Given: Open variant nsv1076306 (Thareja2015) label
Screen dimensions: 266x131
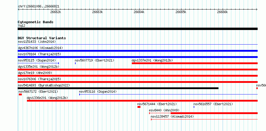Looking at the screenshot, I should click(x=39, y=79).
